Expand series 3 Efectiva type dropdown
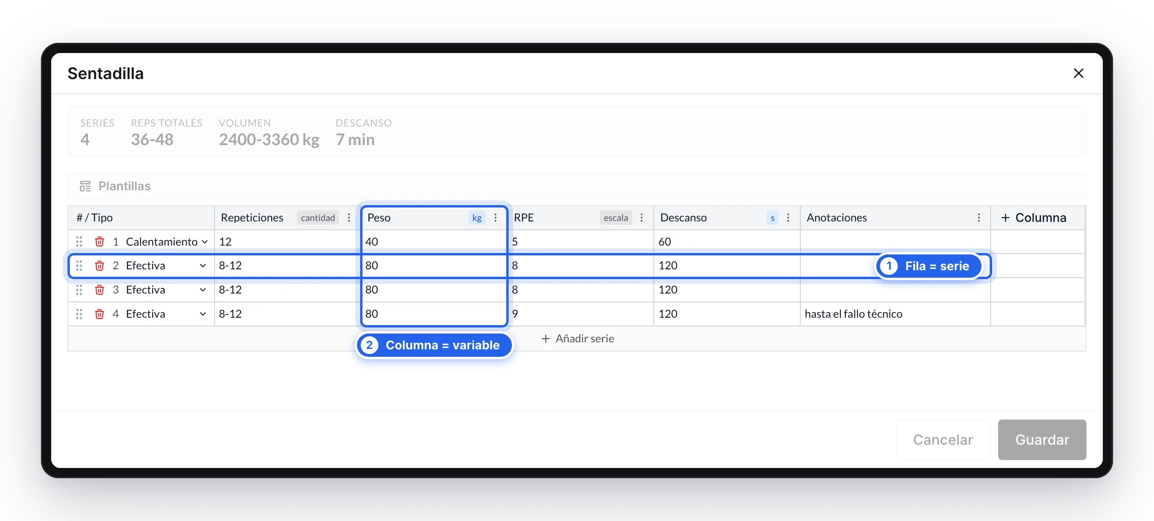This screenshot has width=1154, height=521. click(203, 290)
